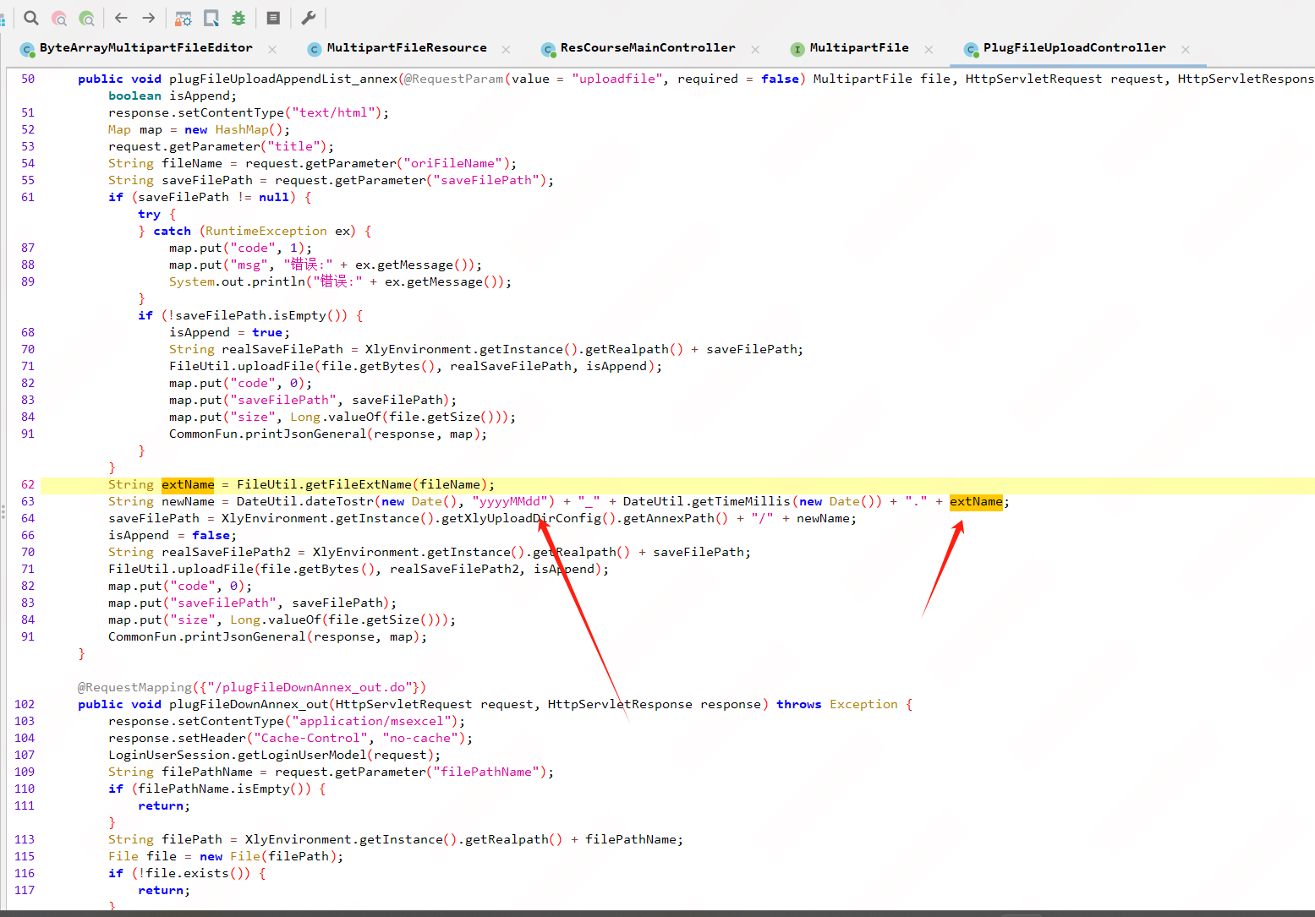Image resolution: width=1315 pixels, height=917 pixels.
Task: Close the MultipartFileResource tab
Action: (x=506, y=50)
